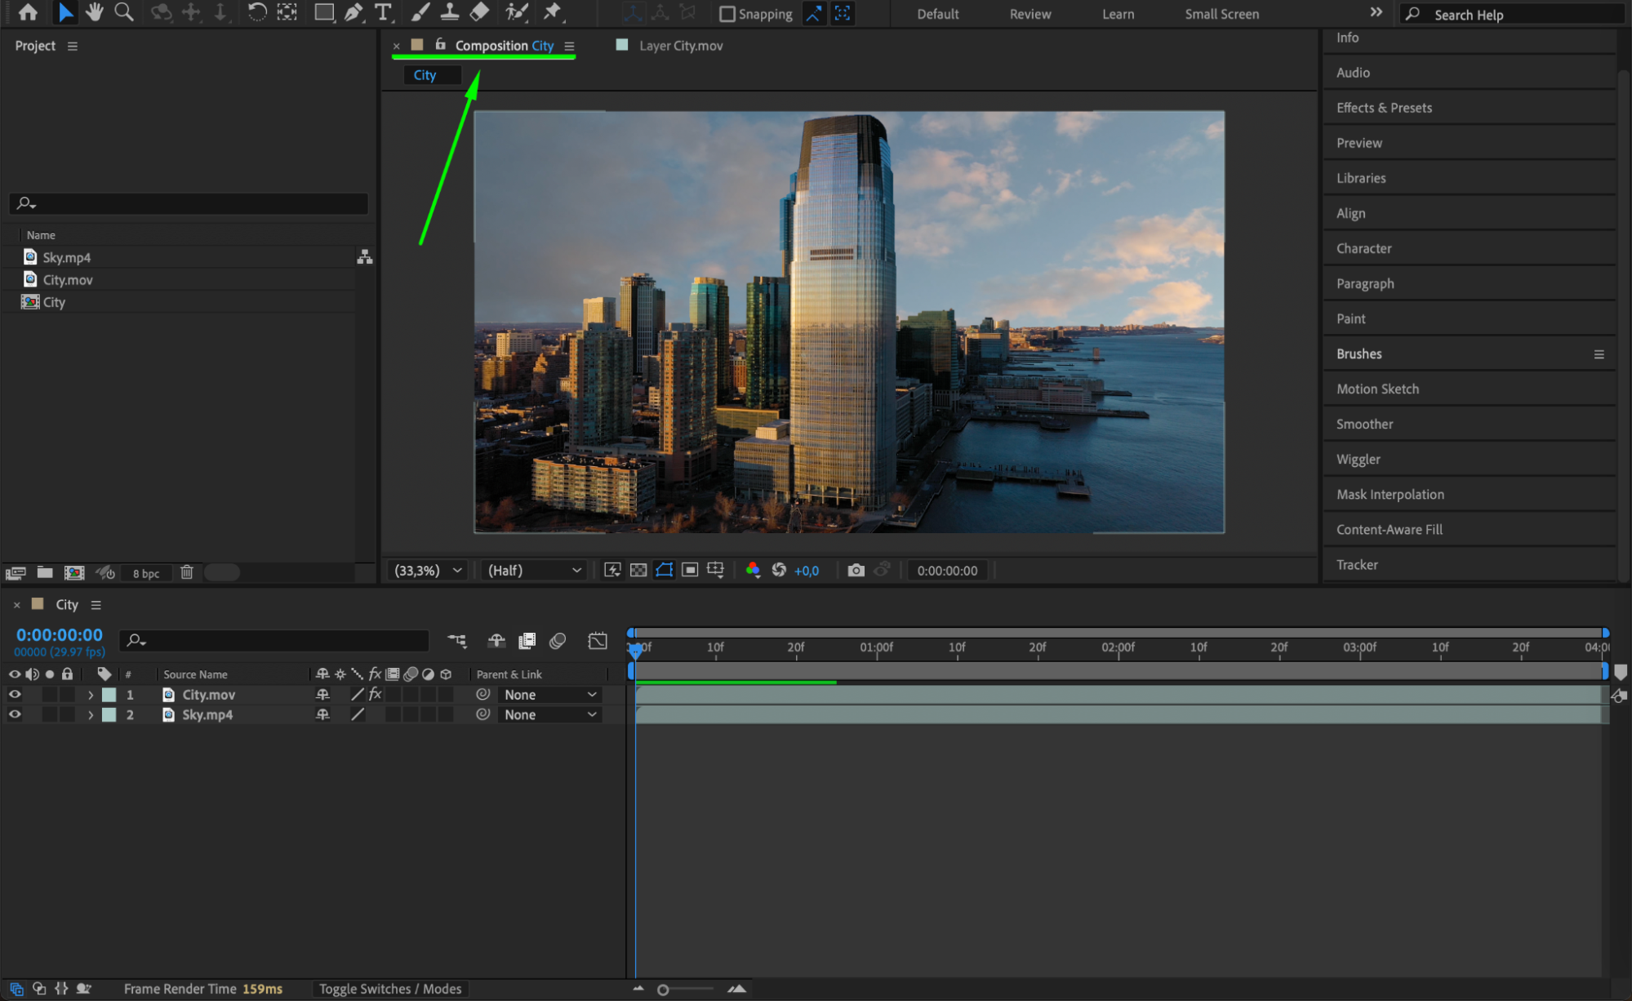Image resolution: width=1632 pixels, height=1001 pixels.
Task: Take a snapshot with the camera icon
Action: click(x=856, y=571)
